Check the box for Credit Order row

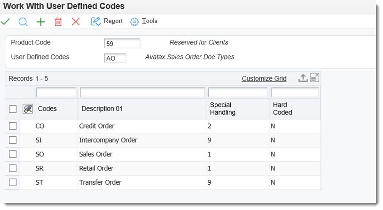coord(13,126)
